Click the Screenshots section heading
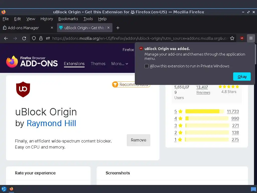This screenshot has width=257, height=193. tap(118, 173)
